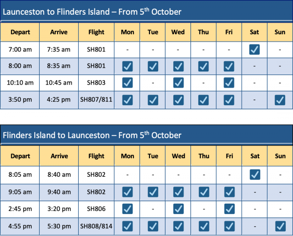Toggle Thursday checkmark for 9:05 am SH802

click(204, 191)
